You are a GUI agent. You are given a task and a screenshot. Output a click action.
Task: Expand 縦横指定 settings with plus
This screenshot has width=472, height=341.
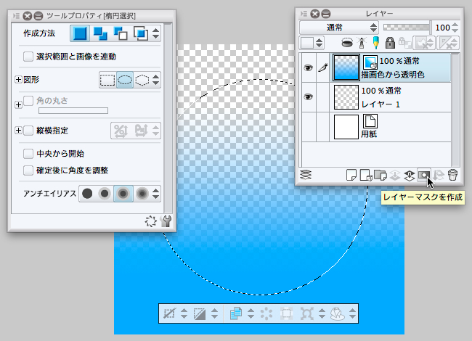click(18, 131)
